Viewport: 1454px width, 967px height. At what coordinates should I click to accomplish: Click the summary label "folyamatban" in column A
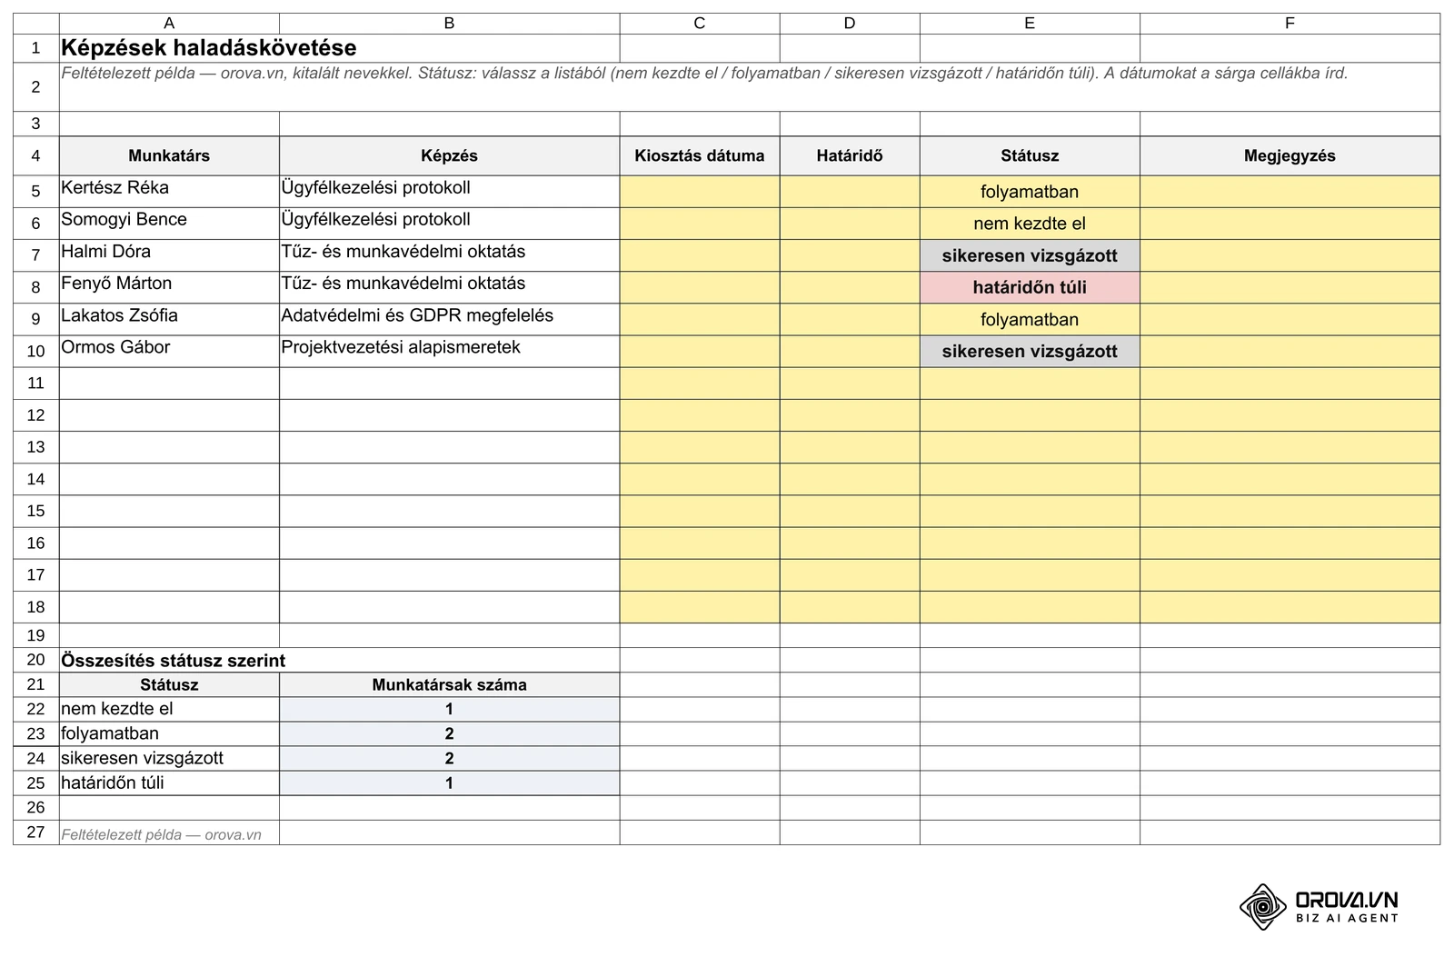coord(169,733)
